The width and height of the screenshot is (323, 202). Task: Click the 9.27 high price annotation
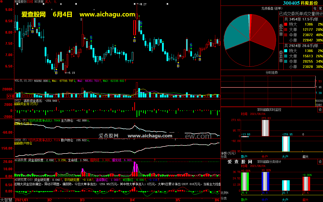pyautogui.click(x=143, y=4)
